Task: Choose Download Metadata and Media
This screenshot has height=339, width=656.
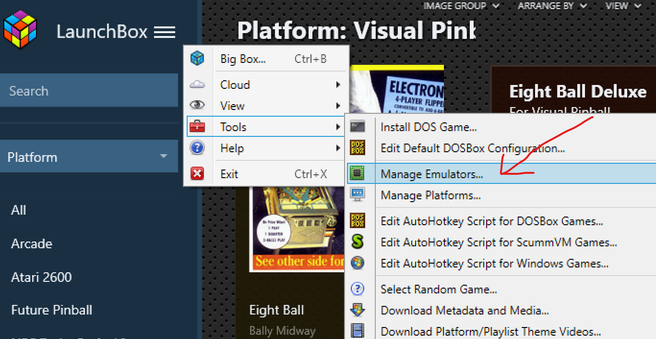Action: [501, 310]
